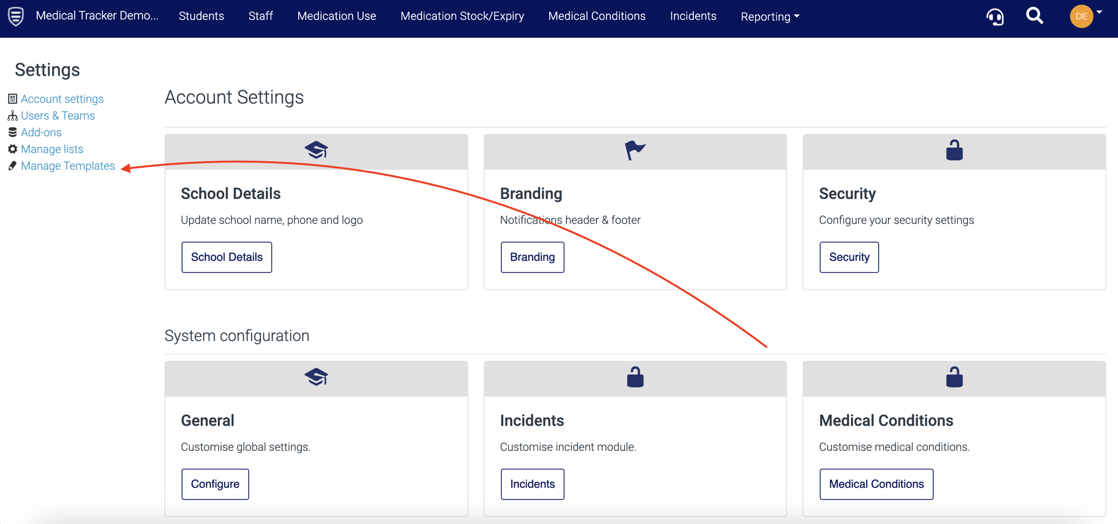Click the lock icon above Medical Conditions card
This screenshot has height=524, width=1118.
click(954, 377)
